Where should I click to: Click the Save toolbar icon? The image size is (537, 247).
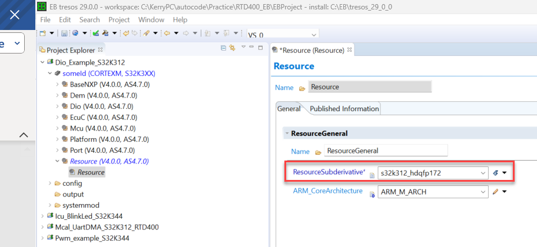pos(65,34)
